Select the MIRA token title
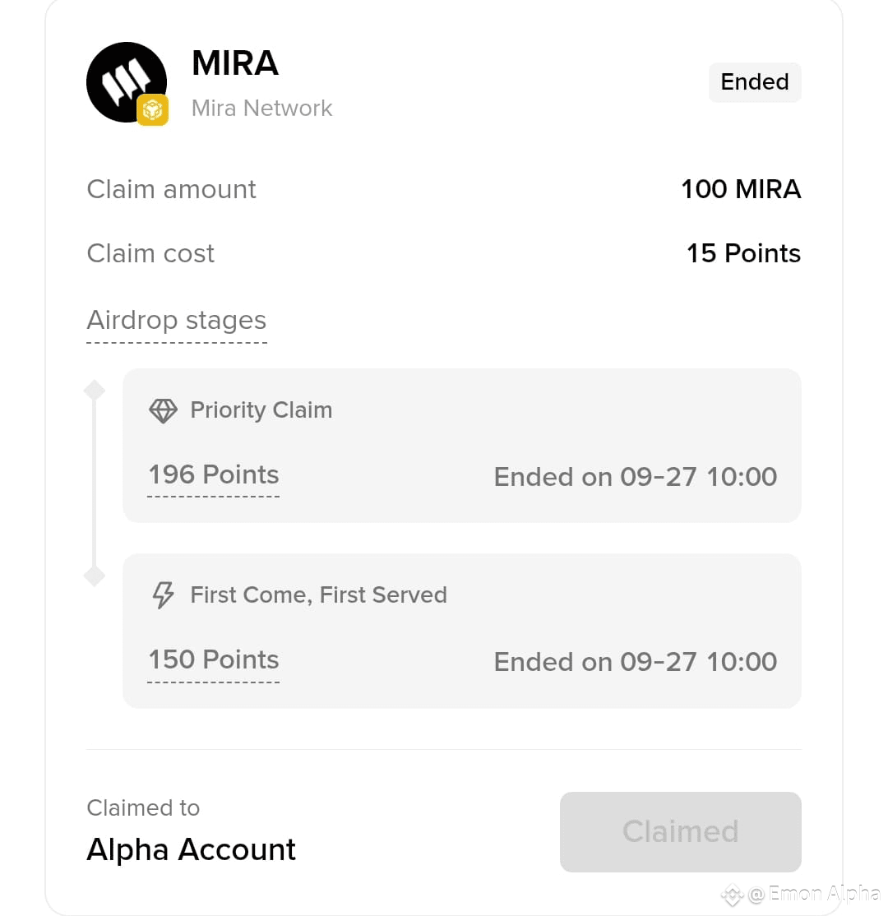The width and height of the screenshot is (888, 916). coord(235,63)
